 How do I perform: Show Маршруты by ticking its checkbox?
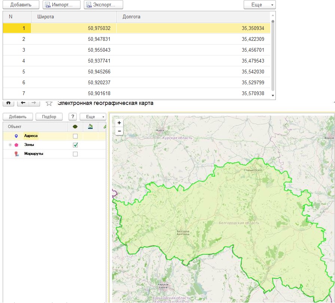(x=75, y=154)
